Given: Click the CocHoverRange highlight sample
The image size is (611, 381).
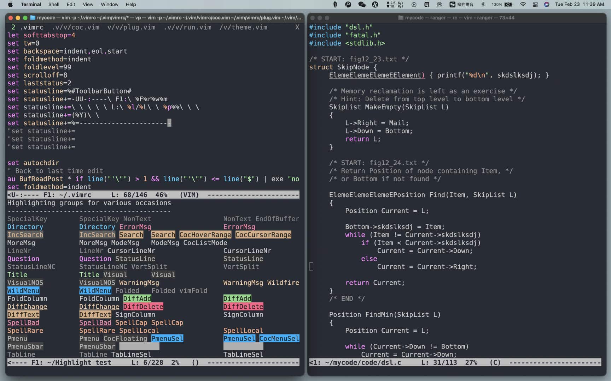Looking at the screenshot, I should (205, 235).
